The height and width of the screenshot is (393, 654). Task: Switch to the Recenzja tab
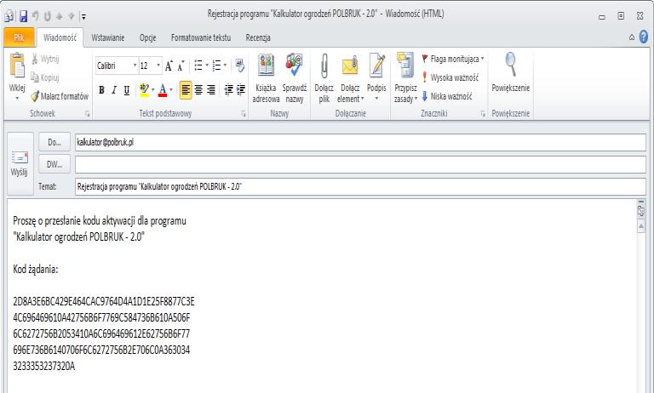(x=258, y=37)
